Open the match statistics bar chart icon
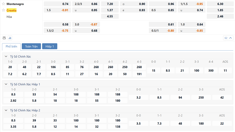This screenshot has height=132, width=235. click(x=10, y=38)
